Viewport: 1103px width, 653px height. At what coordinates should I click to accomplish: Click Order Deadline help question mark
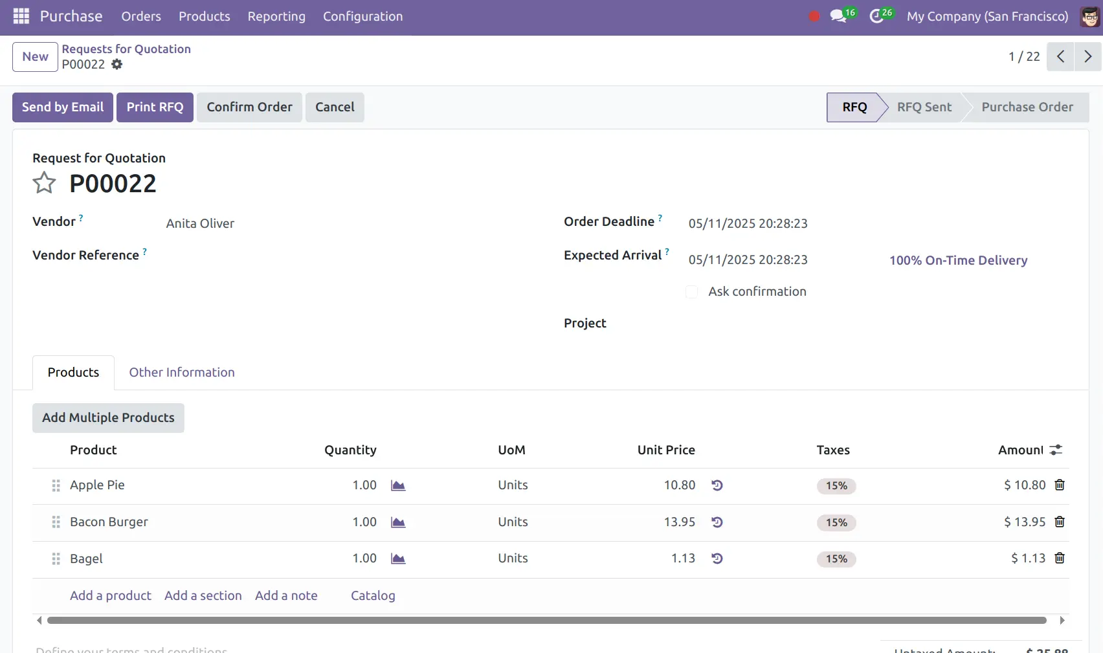pos(660,218)
